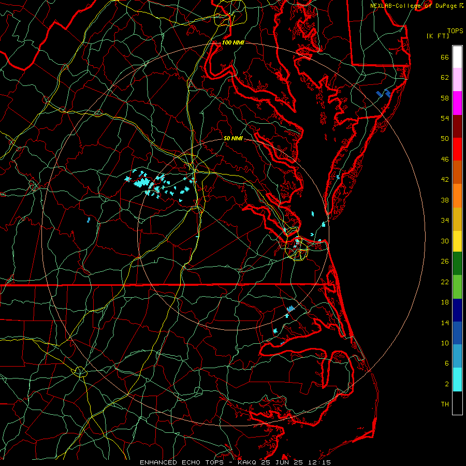Select the cyan legend swatch beside 2

[x=457, y=380]
